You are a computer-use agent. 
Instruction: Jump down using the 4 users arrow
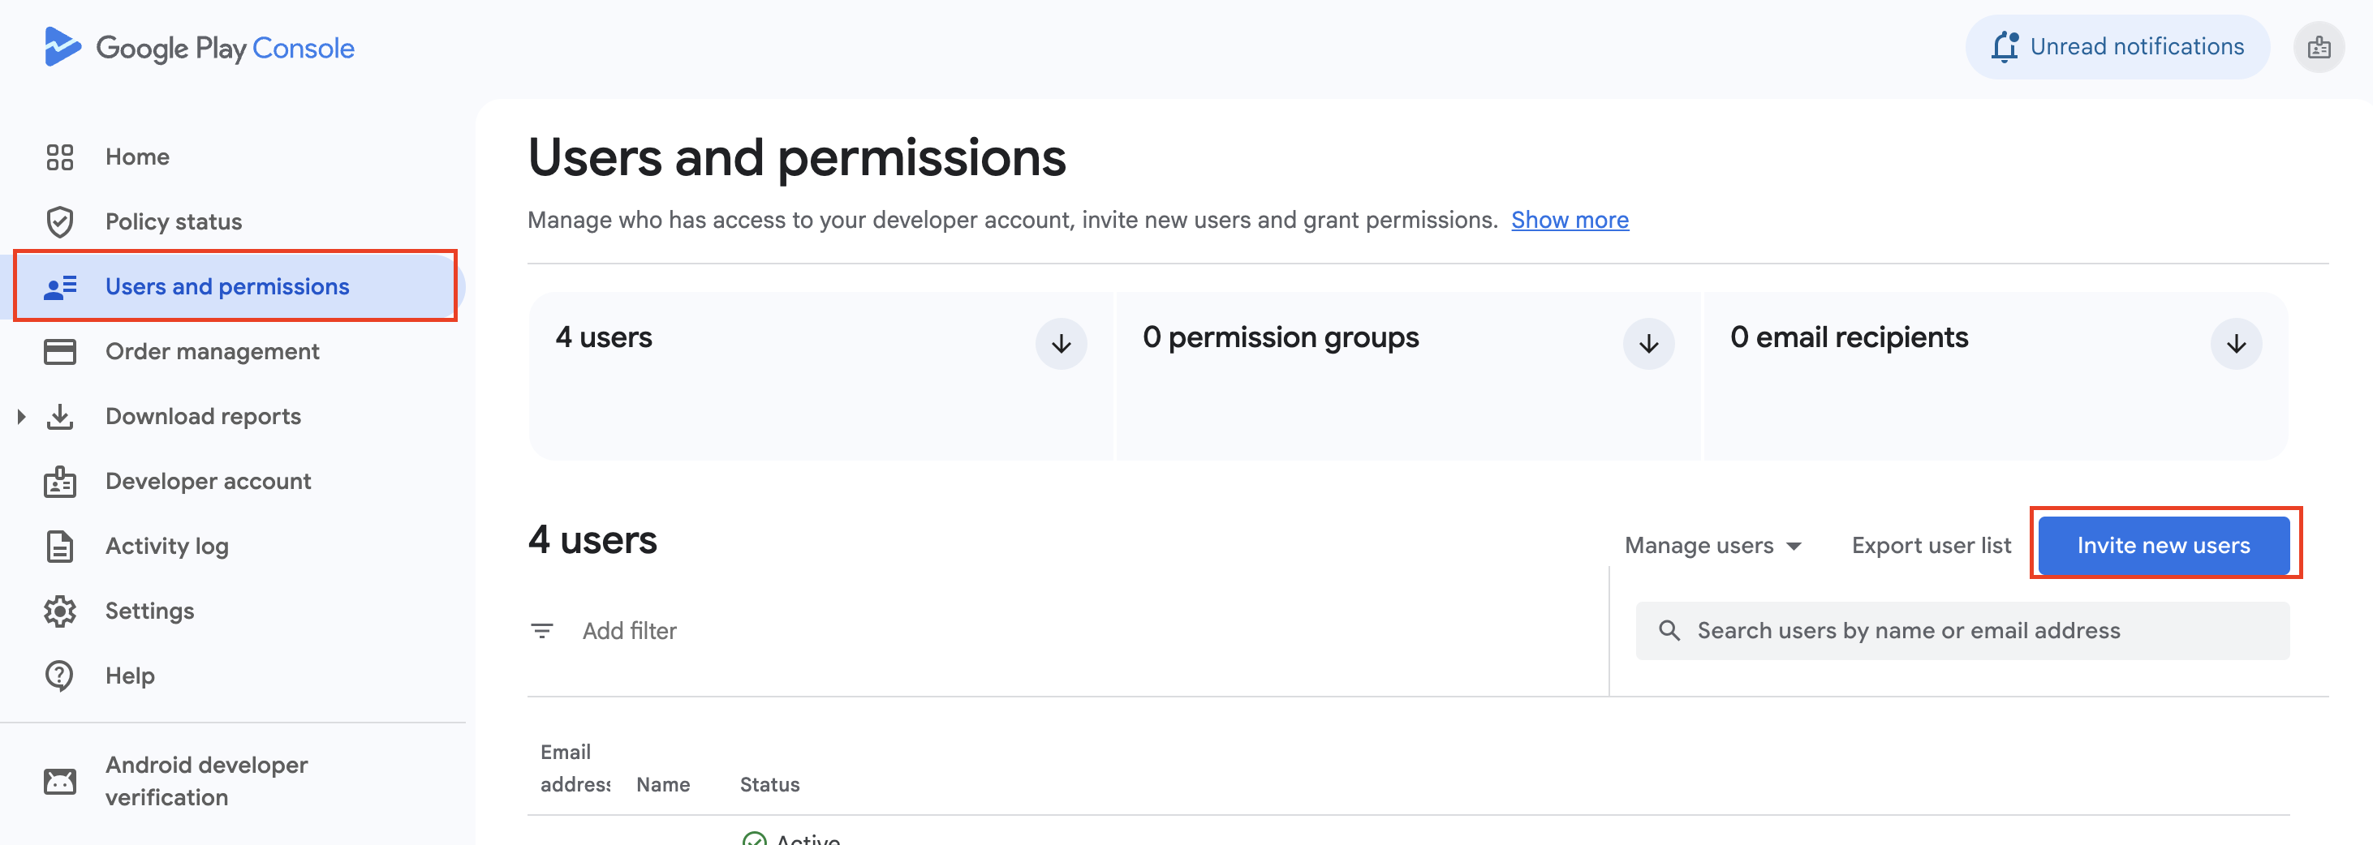pos(1062,345)
